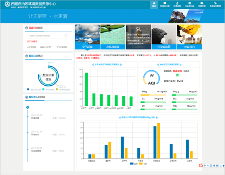
Task: Click the site logo emblem in header
Action: [x=7, y=4]
